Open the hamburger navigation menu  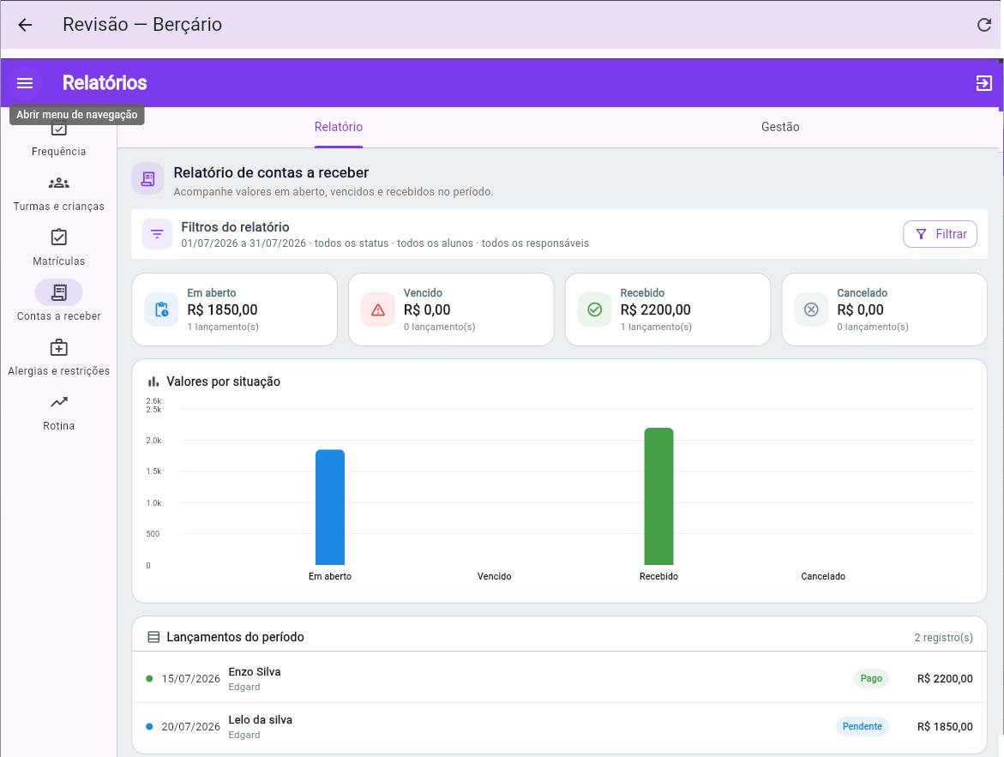pos(25,83)
